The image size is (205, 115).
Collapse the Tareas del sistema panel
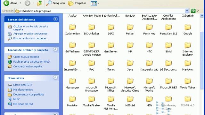point(55,19)
